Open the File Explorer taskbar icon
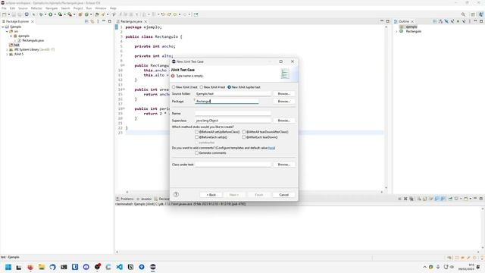This screenshot has width=485, height=273. [x=42, y=267]
